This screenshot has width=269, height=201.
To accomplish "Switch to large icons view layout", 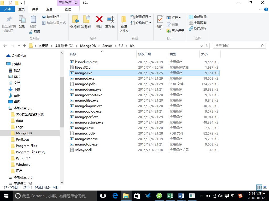I will click(265, 187).
